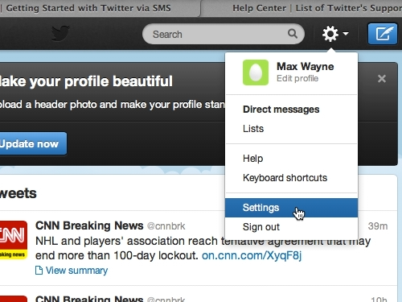402x302 pixels.
Task: Click the Search input field
Action: coord(224,34)
